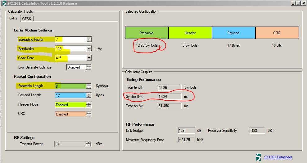This screenshot has height=163, width=307.
Task: Switch to the GFSK tab
Action: 27,19
